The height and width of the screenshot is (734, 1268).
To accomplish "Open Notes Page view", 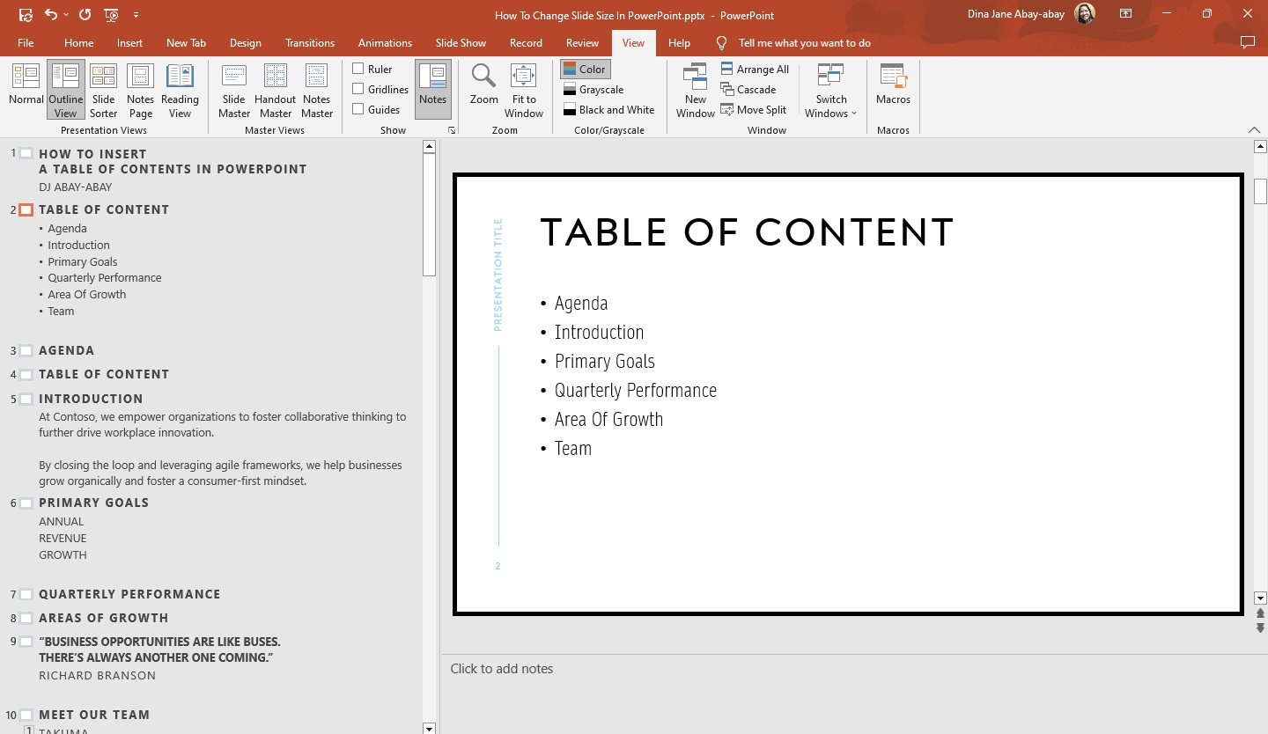I will click(140, 88).
